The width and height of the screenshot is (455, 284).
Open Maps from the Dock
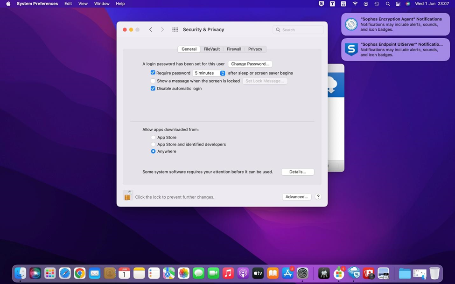[169, 273]
